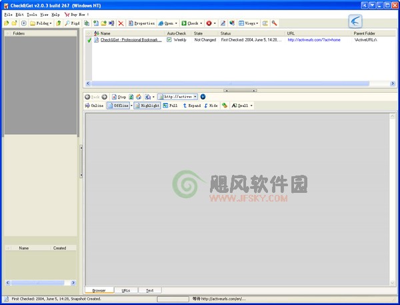The width and height of the screenshot is (400, 305).
Task: Click the copy documents icon in toolbar
Action: point(87,23)
